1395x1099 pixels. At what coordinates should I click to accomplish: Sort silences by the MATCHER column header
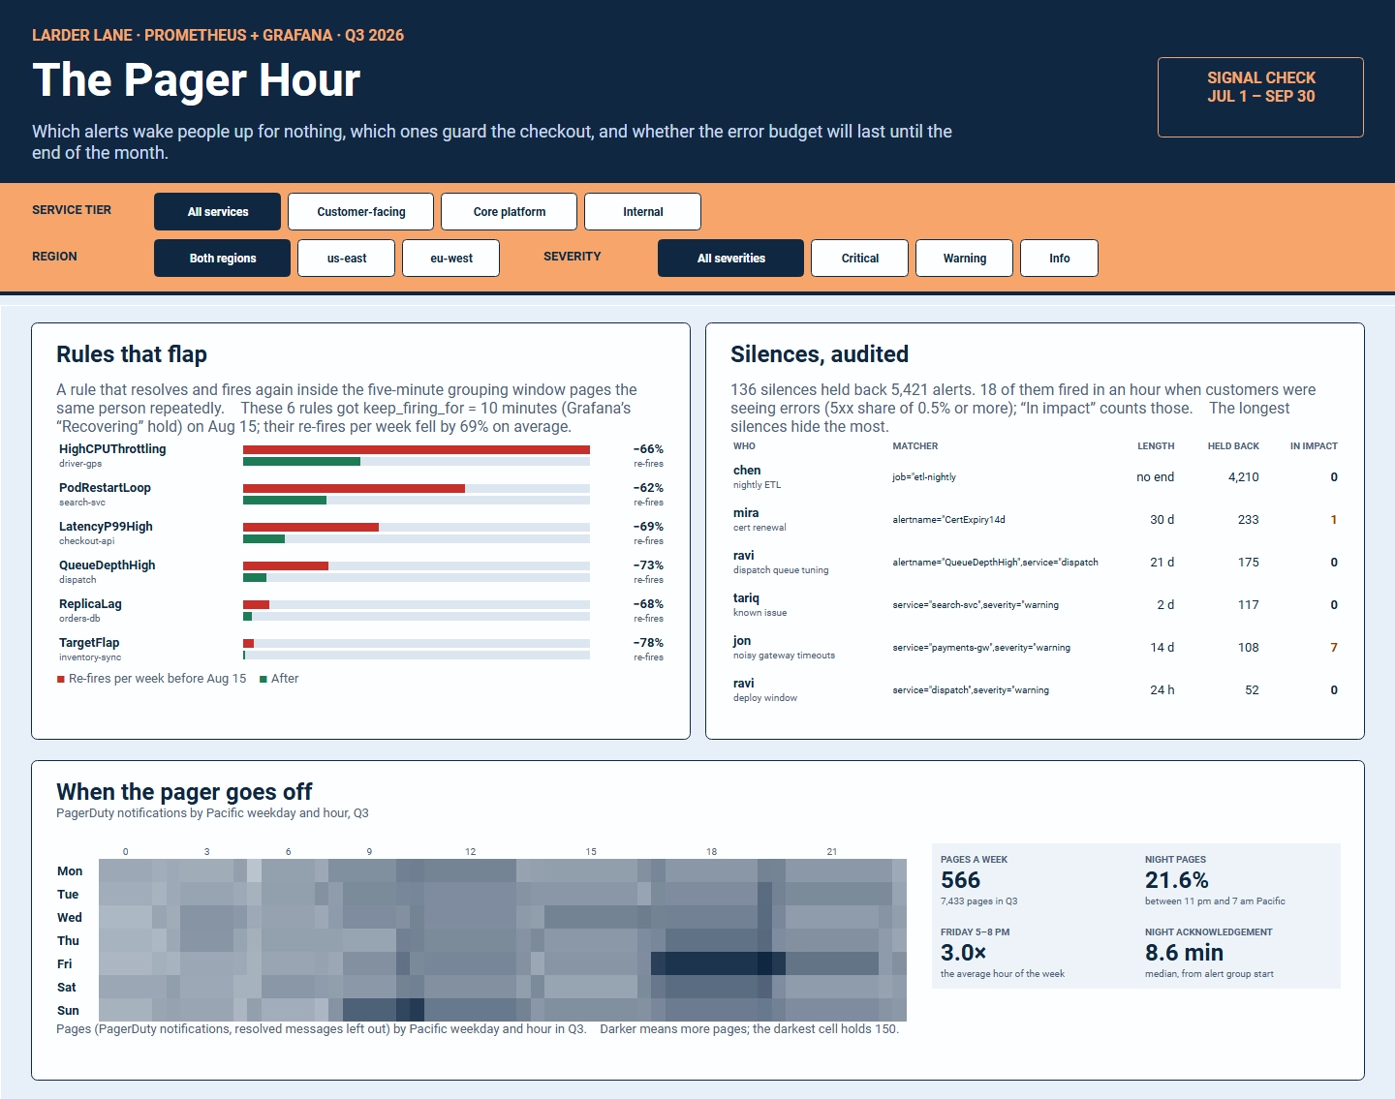(915, 446)
